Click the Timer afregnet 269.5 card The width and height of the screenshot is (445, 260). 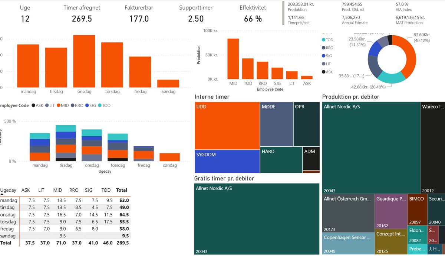(82, 14)
